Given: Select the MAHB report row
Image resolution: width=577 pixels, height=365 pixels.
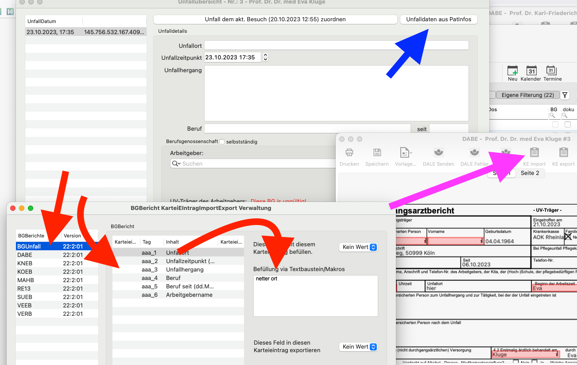Looking at the screenshot, I should click(x=57, y=280).
